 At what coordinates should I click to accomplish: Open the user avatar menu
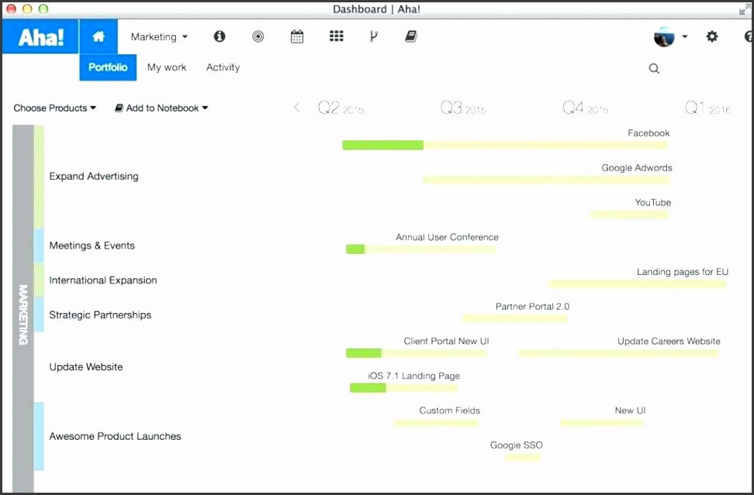pyautogui.click(x=670, y=36)
